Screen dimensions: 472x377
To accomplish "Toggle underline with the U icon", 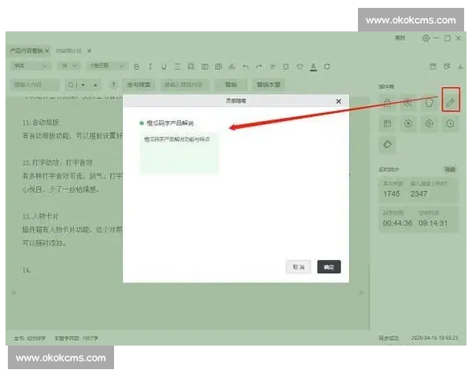I will coord(164,67).
